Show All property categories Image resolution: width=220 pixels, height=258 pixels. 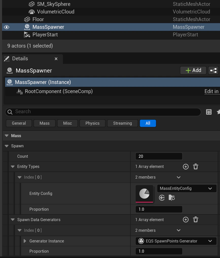[148, 123]
